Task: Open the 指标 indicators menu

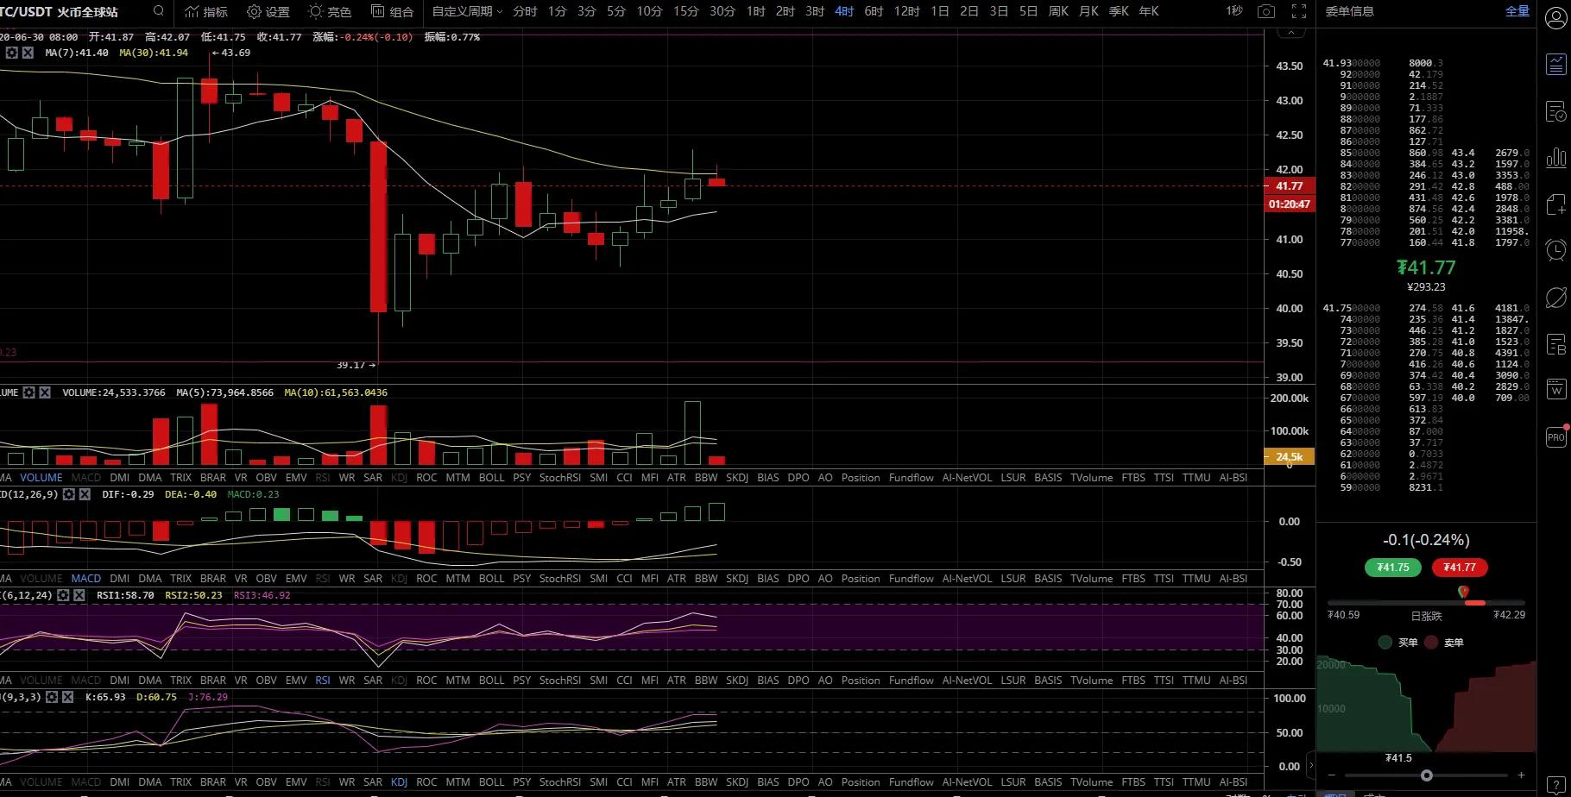Action: coord(206,11)
